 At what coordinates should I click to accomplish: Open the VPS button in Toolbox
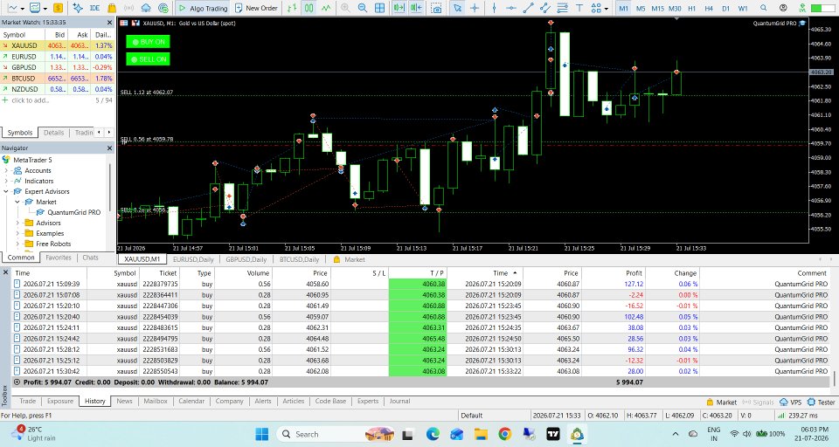point(791,402)
